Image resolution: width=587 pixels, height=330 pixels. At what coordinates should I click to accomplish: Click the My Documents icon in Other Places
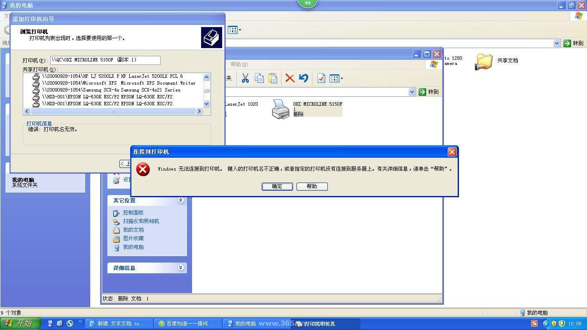pos(116,230)
